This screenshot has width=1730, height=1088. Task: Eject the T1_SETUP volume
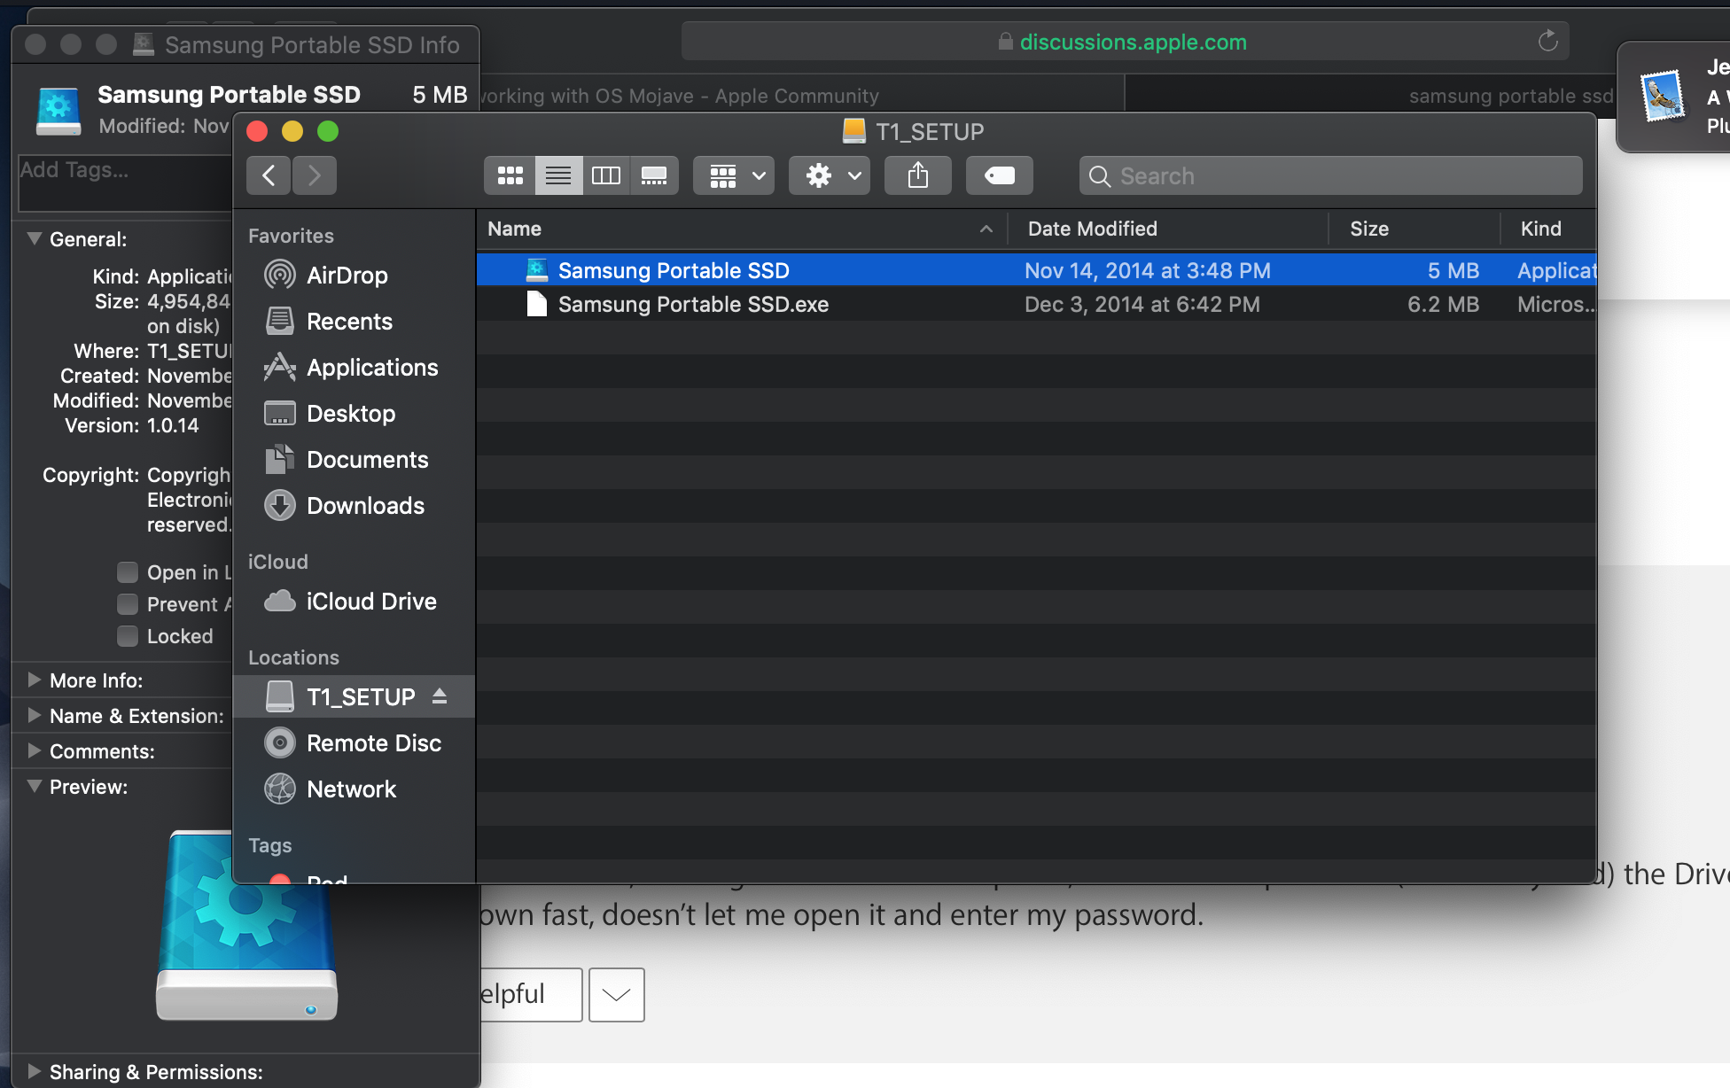pyautogui.click(x=440, y=696)
